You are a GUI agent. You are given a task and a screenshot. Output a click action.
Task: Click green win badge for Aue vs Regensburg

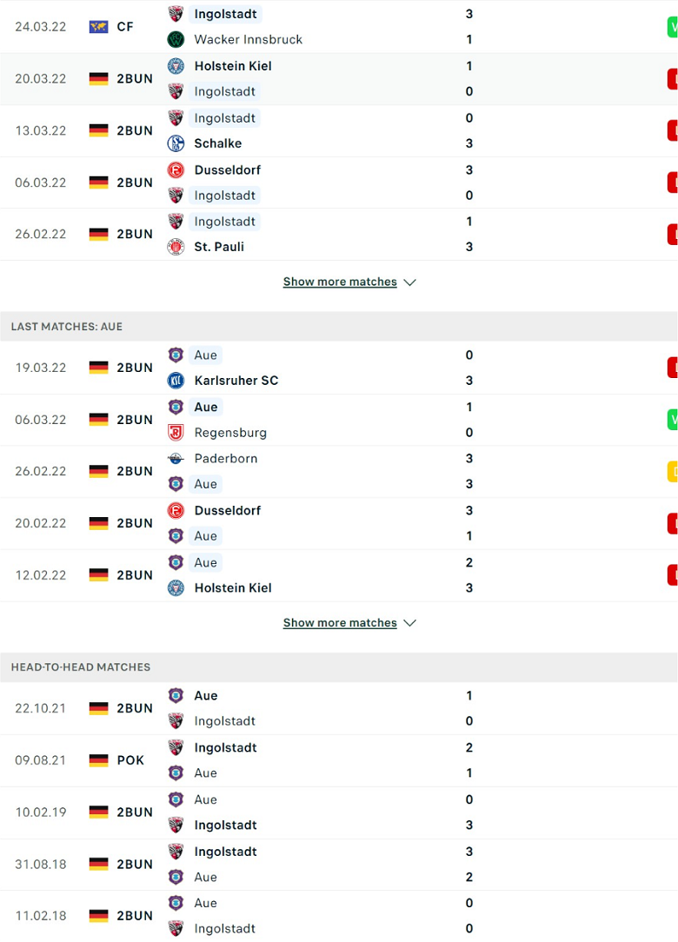[x=673, y=420]
